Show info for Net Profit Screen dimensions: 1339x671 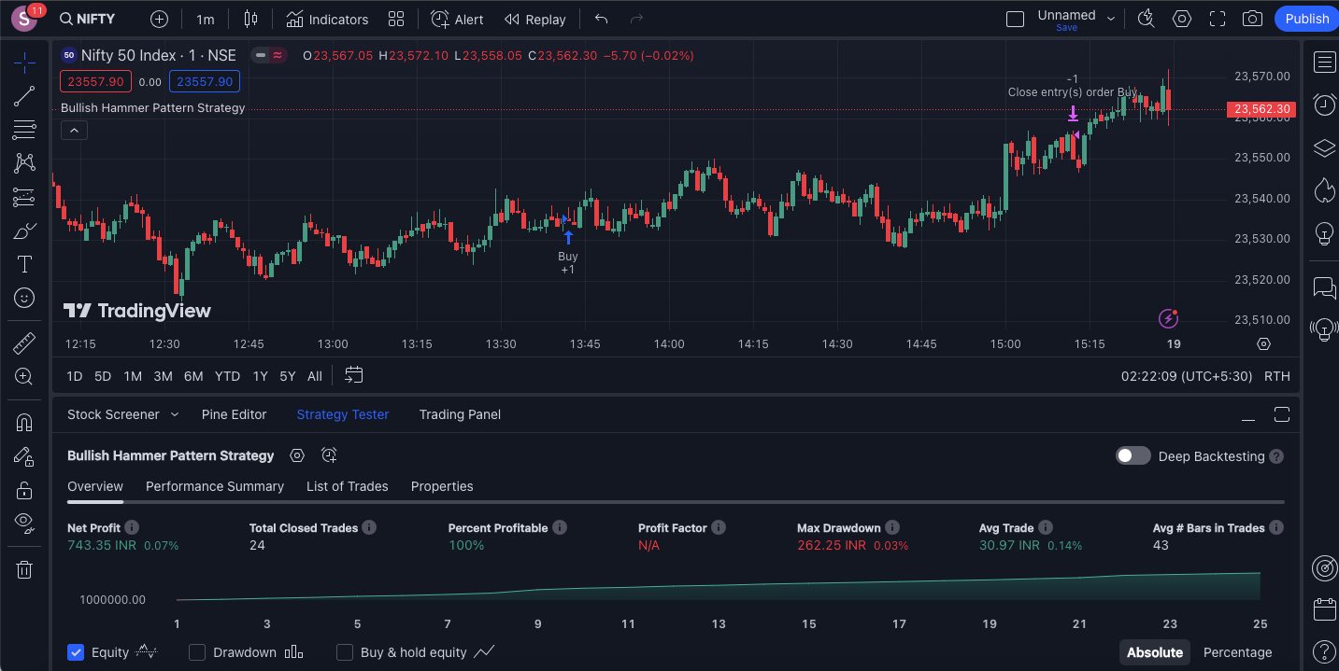click(x=132, y=528)
